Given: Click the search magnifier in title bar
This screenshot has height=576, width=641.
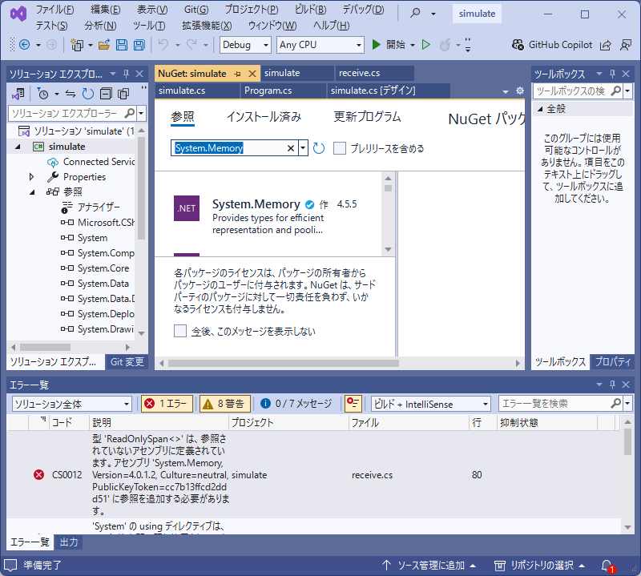Looking at the screenshot, I should [x=415, y=13].
